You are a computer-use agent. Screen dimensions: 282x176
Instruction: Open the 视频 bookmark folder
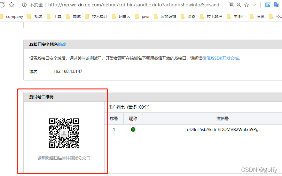pyautogui.click(x=35, y=17)
